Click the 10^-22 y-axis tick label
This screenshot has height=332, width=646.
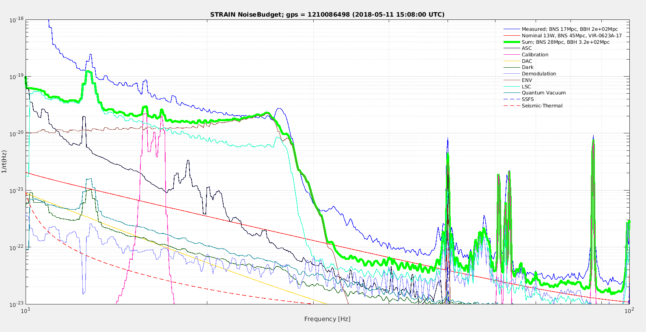tap(16, 248)
